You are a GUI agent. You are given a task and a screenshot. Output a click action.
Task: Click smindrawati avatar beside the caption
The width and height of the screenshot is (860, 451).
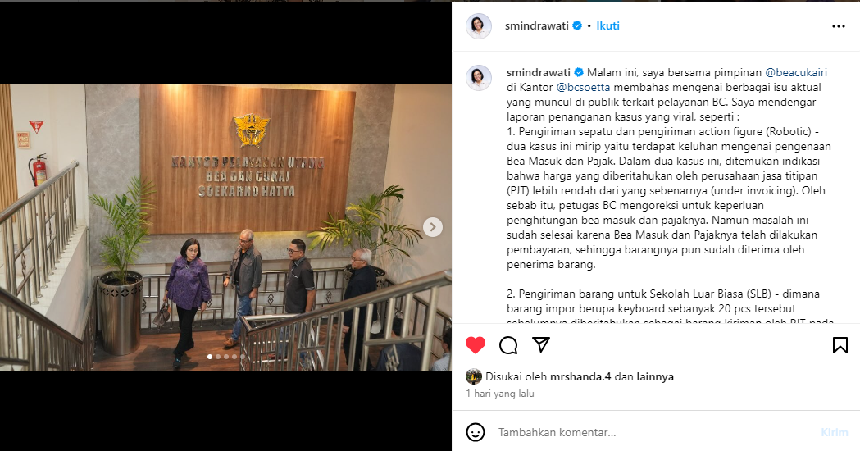tap(478, 77)
